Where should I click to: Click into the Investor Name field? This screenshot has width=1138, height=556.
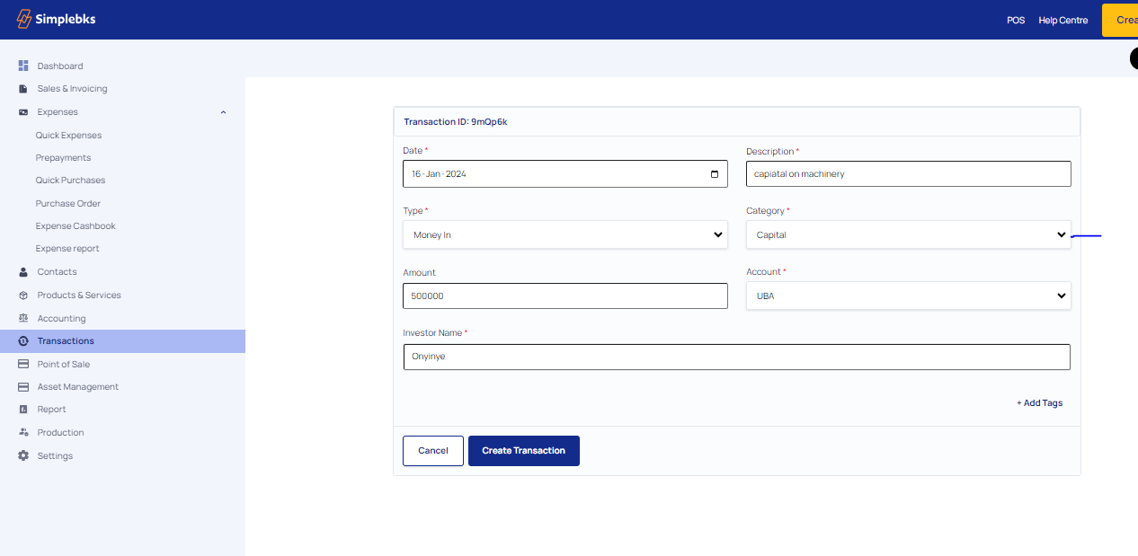[x=736, y=357]
